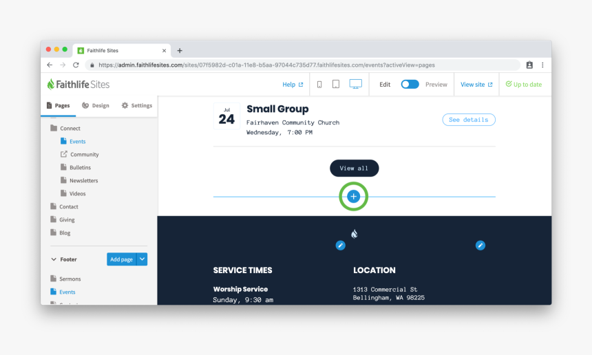Open the browser profile icon
Image resolution: width=592 pixels, height=355 pixels.
click(529, 65)
